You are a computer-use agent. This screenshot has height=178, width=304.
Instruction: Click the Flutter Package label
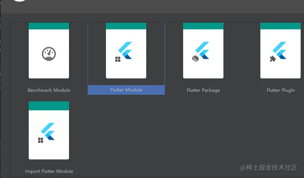tap(203, 90)
